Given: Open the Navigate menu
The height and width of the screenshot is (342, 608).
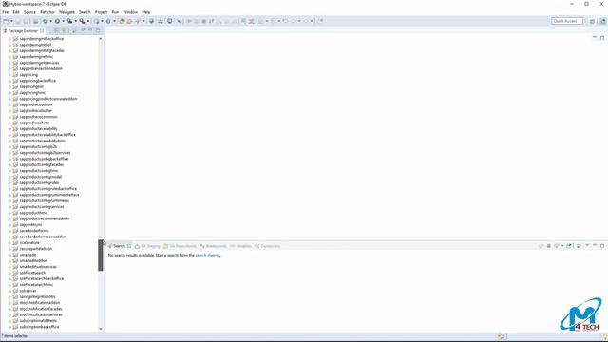Looking at the screenshot, I should 66,12.
